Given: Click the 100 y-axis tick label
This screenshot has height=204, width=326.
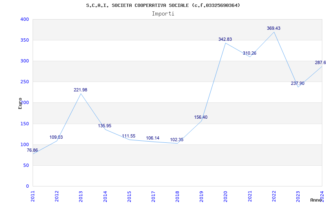Looking at the screenshot, I should tap(24, 145).
